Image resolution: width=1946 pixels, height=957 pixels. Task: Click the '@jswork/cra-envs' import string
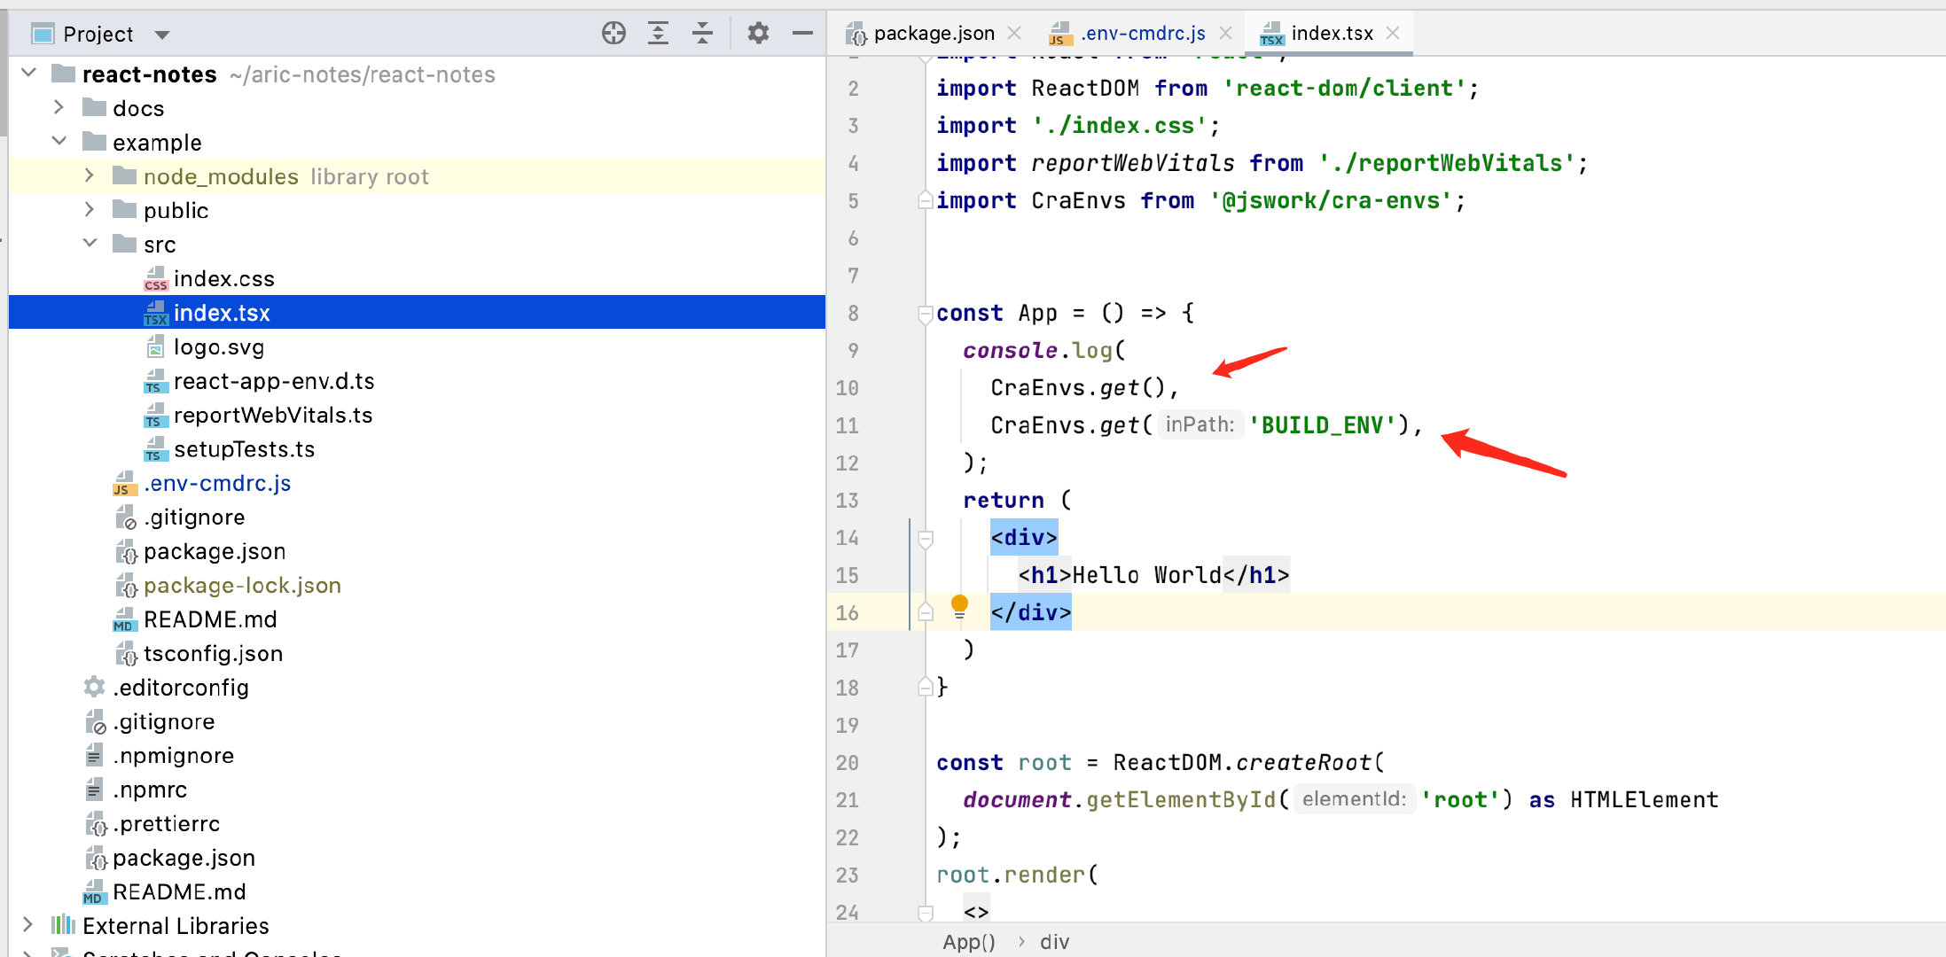coord(1331,200)
